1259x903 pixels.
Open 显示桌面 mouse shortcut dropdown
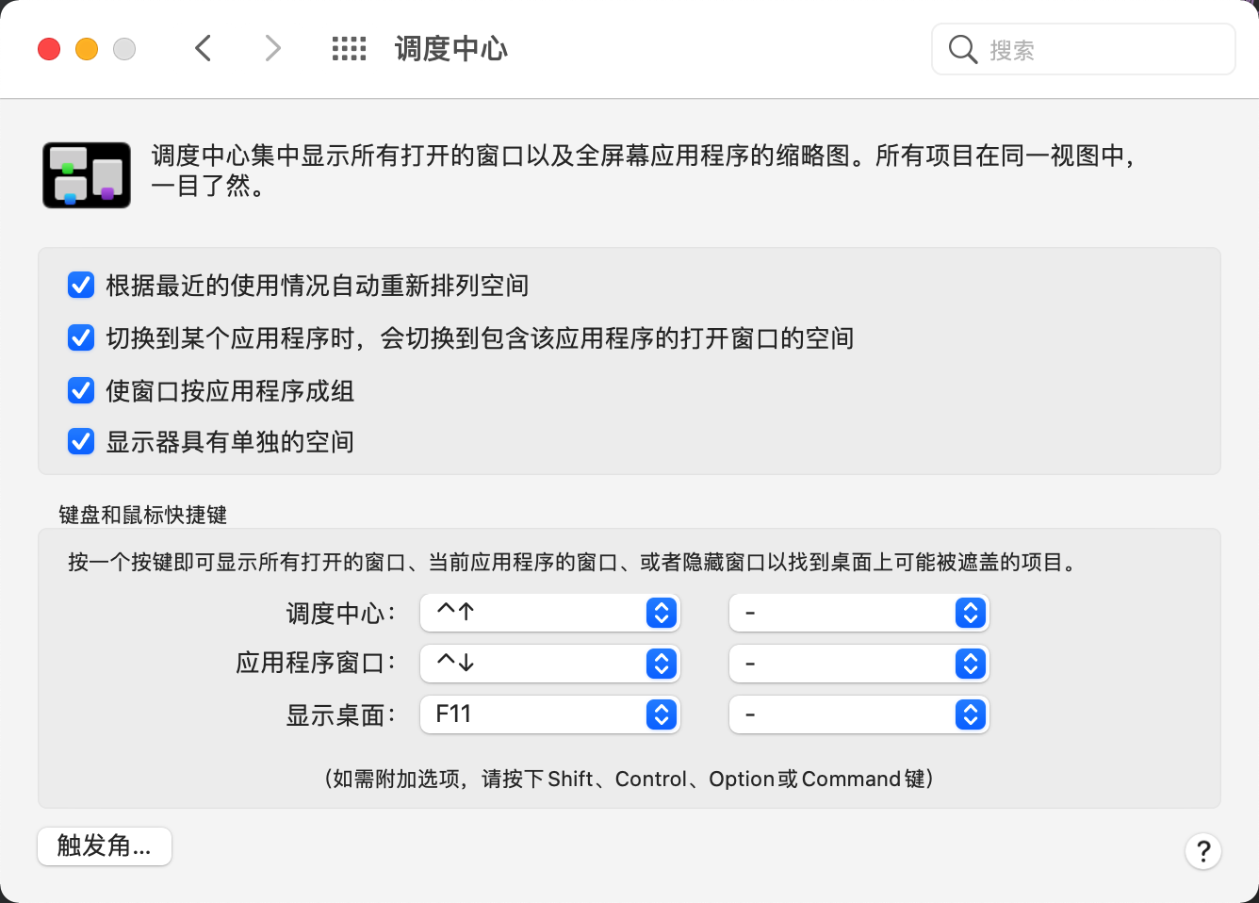click(x=859, y=714)
